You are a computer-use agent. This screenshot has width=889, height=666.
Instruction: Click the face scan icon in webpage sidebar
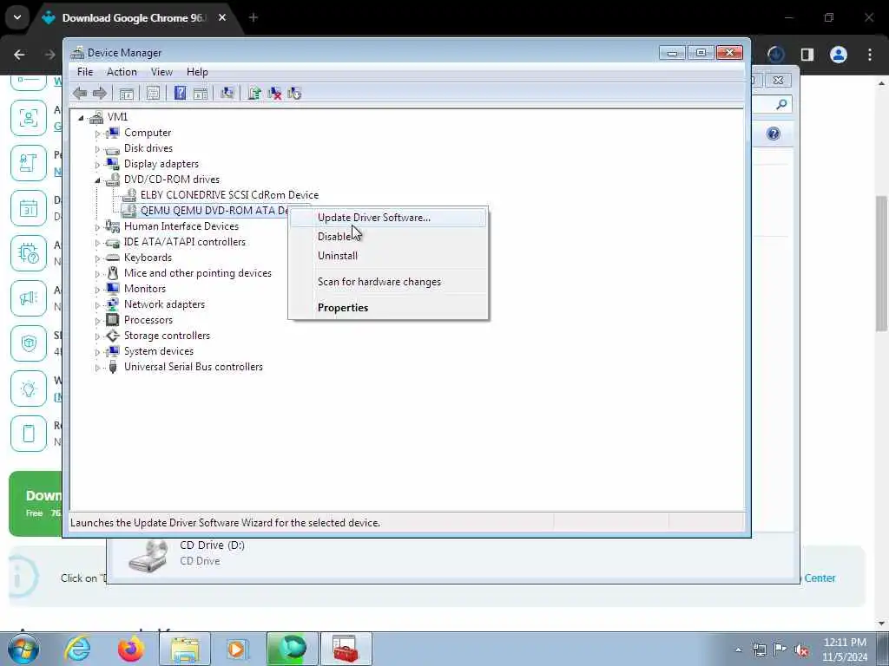pyautogui.click(x=29, y=118)
